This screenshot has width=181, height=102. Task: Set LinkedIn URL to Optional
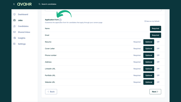point(149,69)
